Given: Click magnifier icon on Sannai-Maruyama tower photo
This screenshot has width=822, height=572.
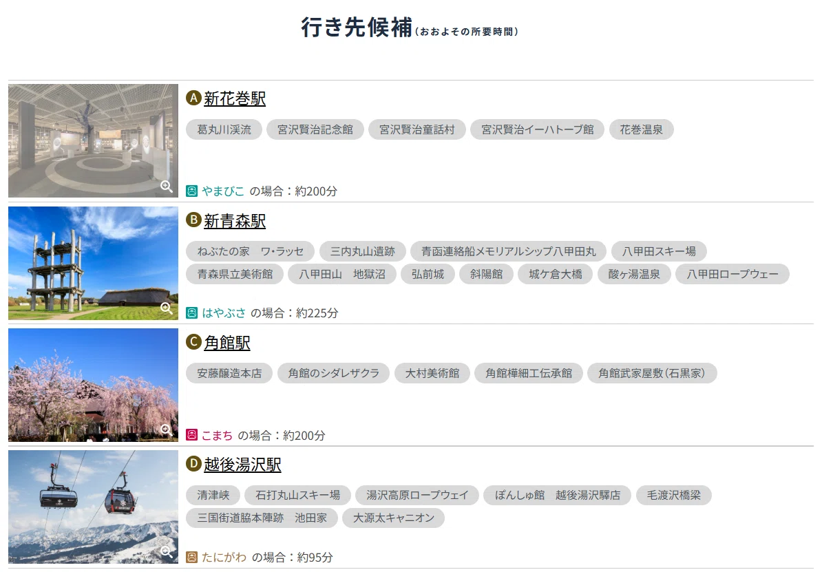Looking at the screenshot, I should [166, 308].
